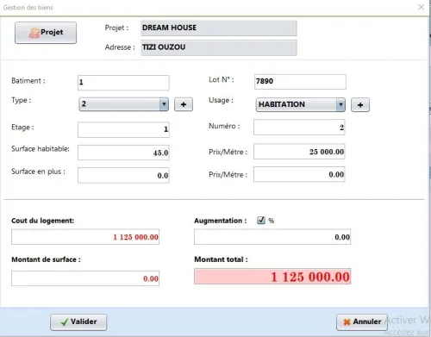Click the Gestion des biens title text
431x337 pixels.
28,8
